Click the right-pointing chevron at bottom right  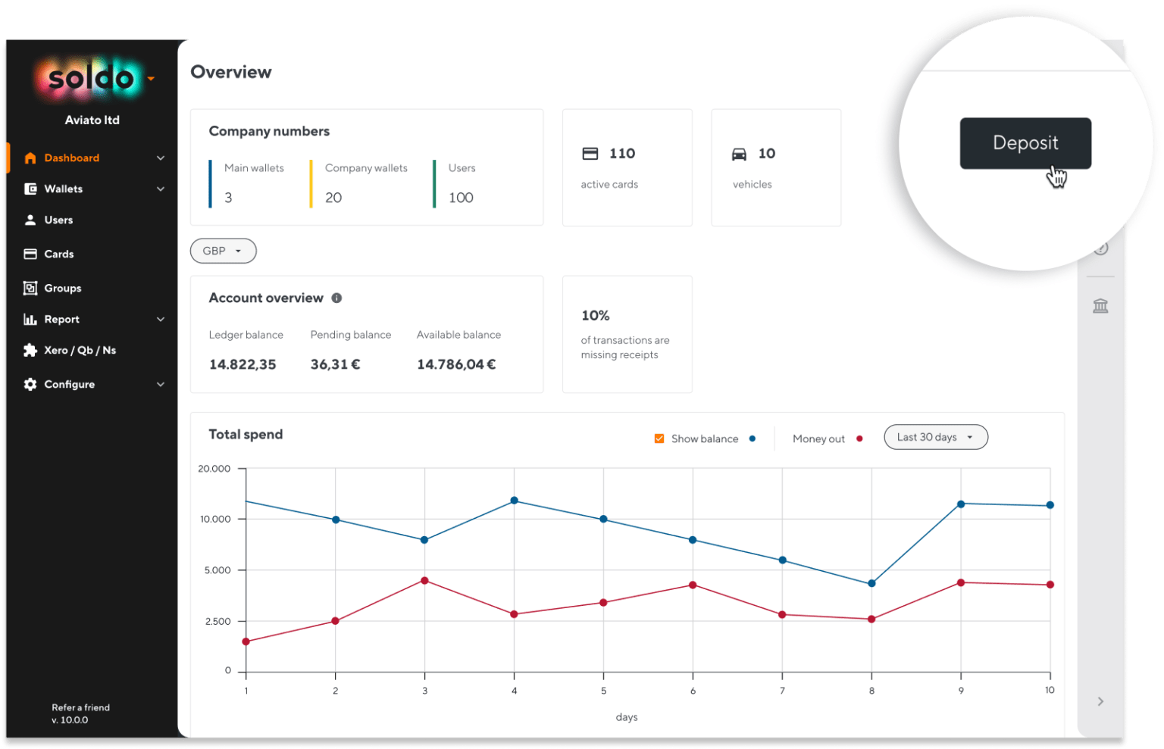(x=1100, y=701)
